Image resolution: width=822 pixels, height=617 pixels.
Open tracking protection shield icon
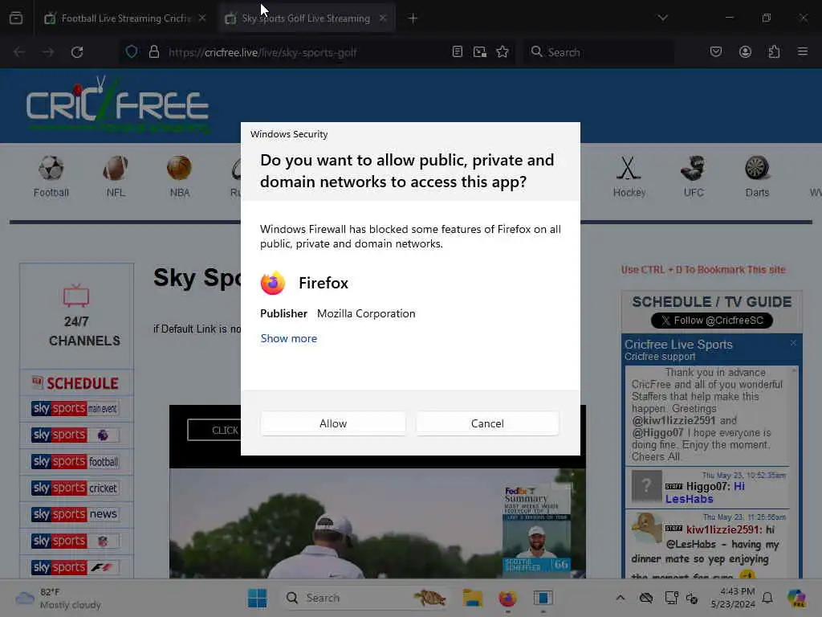pos(132,52)
